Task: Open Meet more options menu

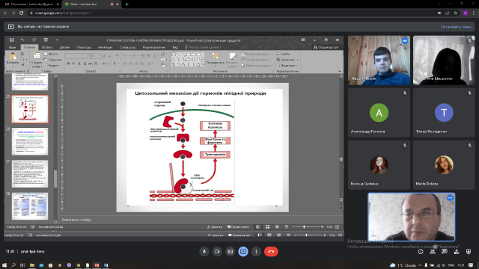Action: [x=256, y=252]
